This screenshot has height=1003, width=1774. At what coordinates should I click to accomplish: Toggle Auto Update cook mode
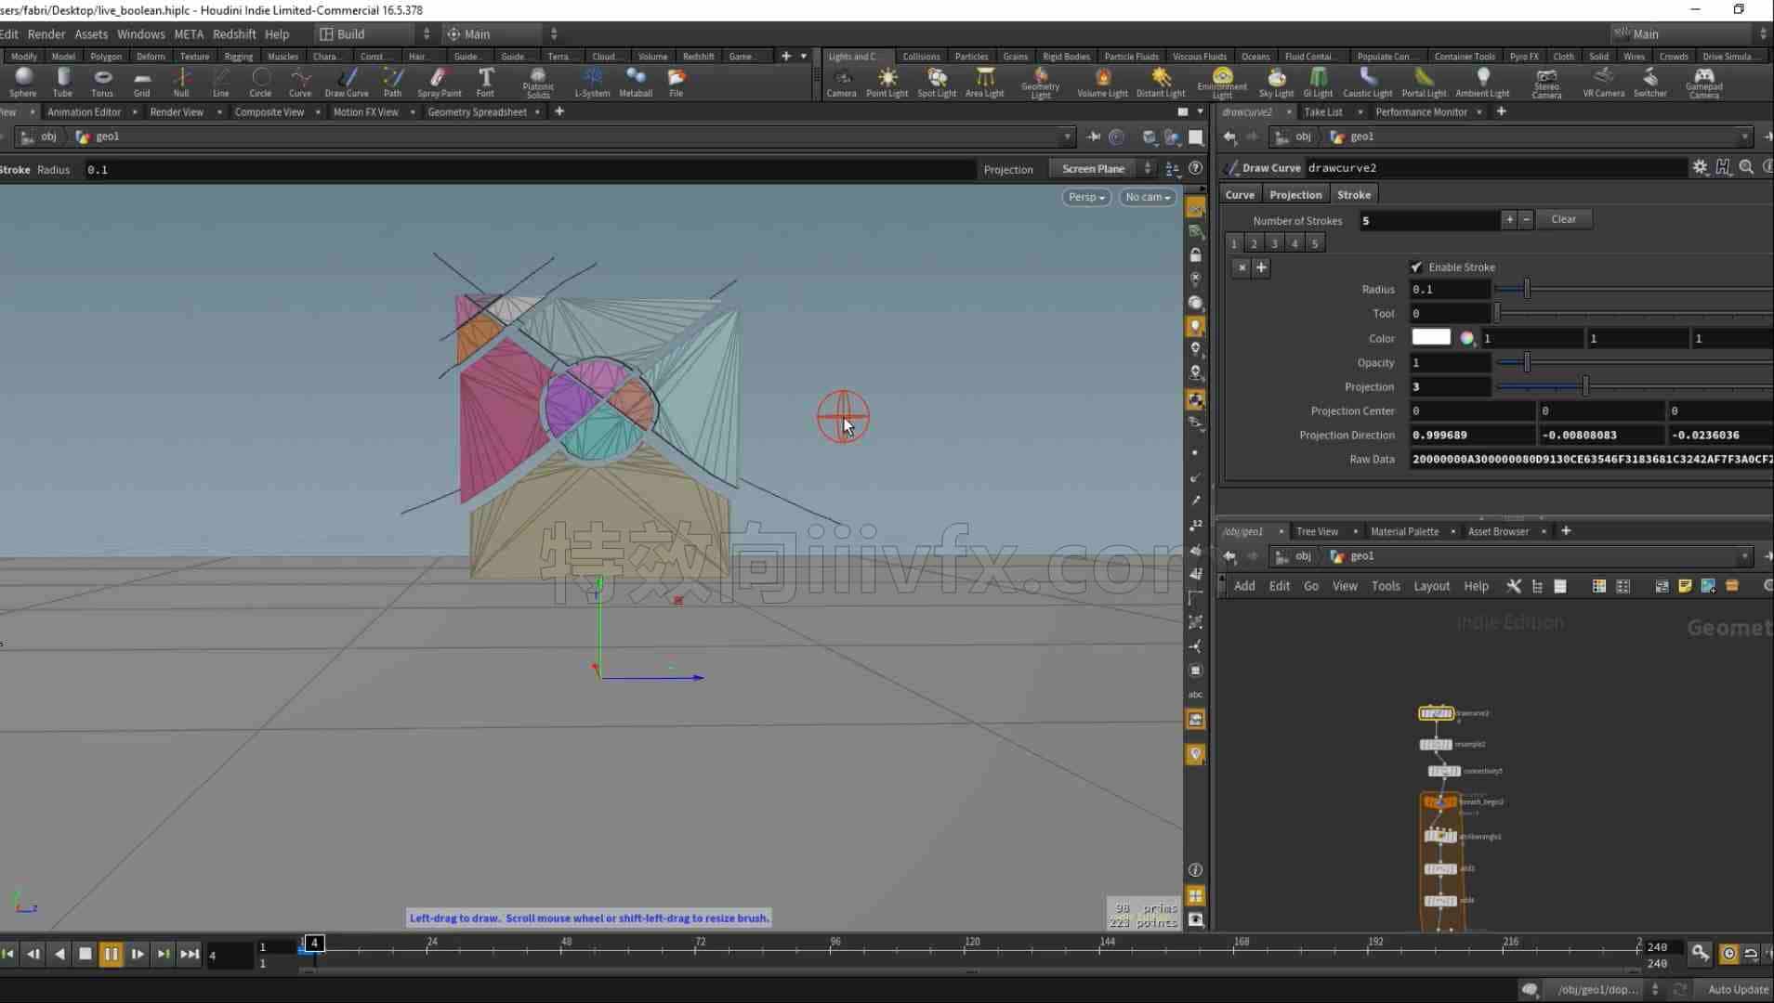click(x=1738, y=989)
